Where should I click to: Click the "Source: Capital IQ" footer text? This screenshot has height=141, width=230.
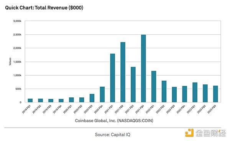112,135
